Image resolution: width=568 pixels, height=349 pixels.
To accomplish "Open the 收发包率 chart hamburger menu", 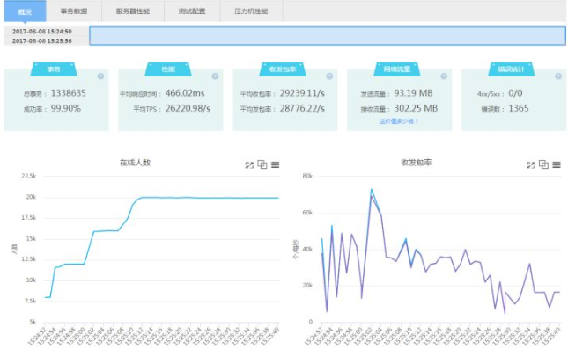I will pos(557,165).
